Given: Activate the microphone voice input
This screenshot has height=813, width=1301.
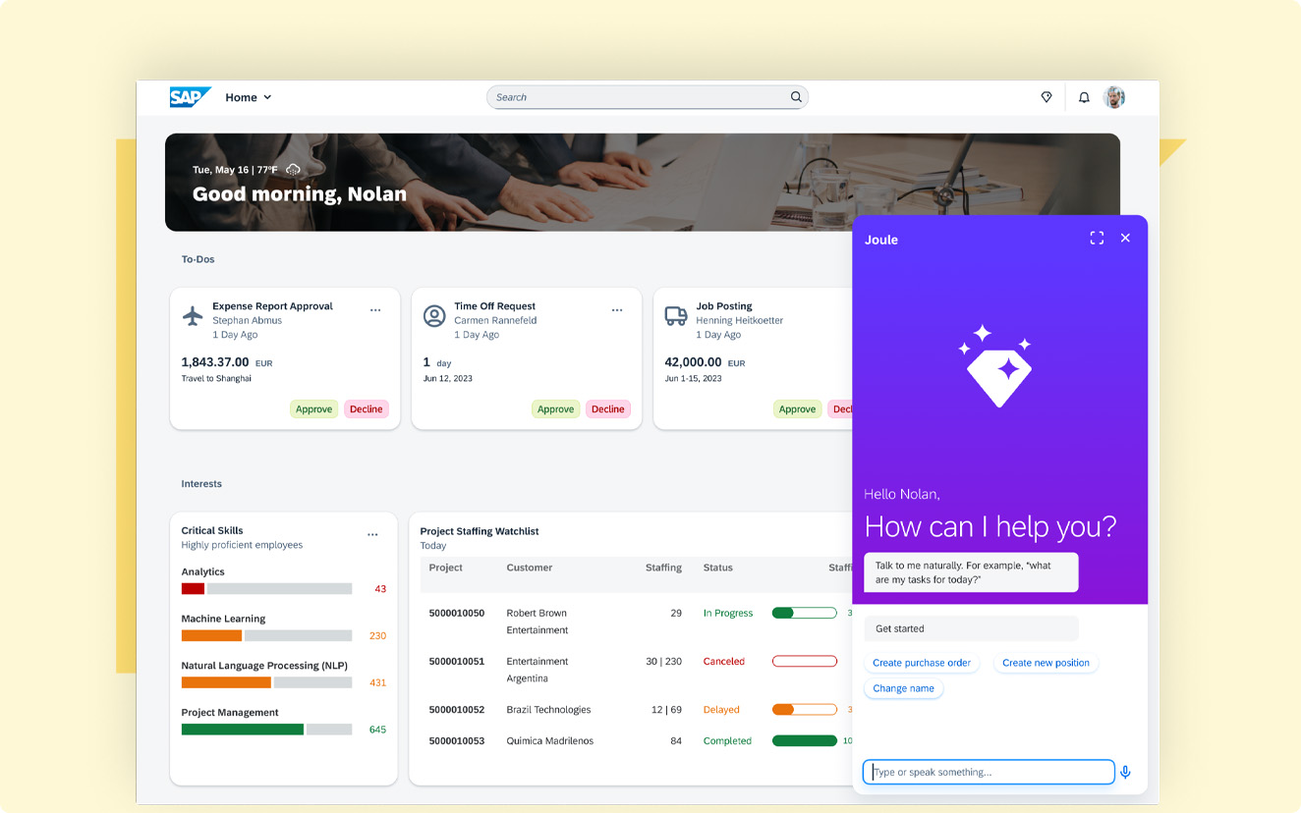Looking at the screenshot, I should (x=1125, y=772).
